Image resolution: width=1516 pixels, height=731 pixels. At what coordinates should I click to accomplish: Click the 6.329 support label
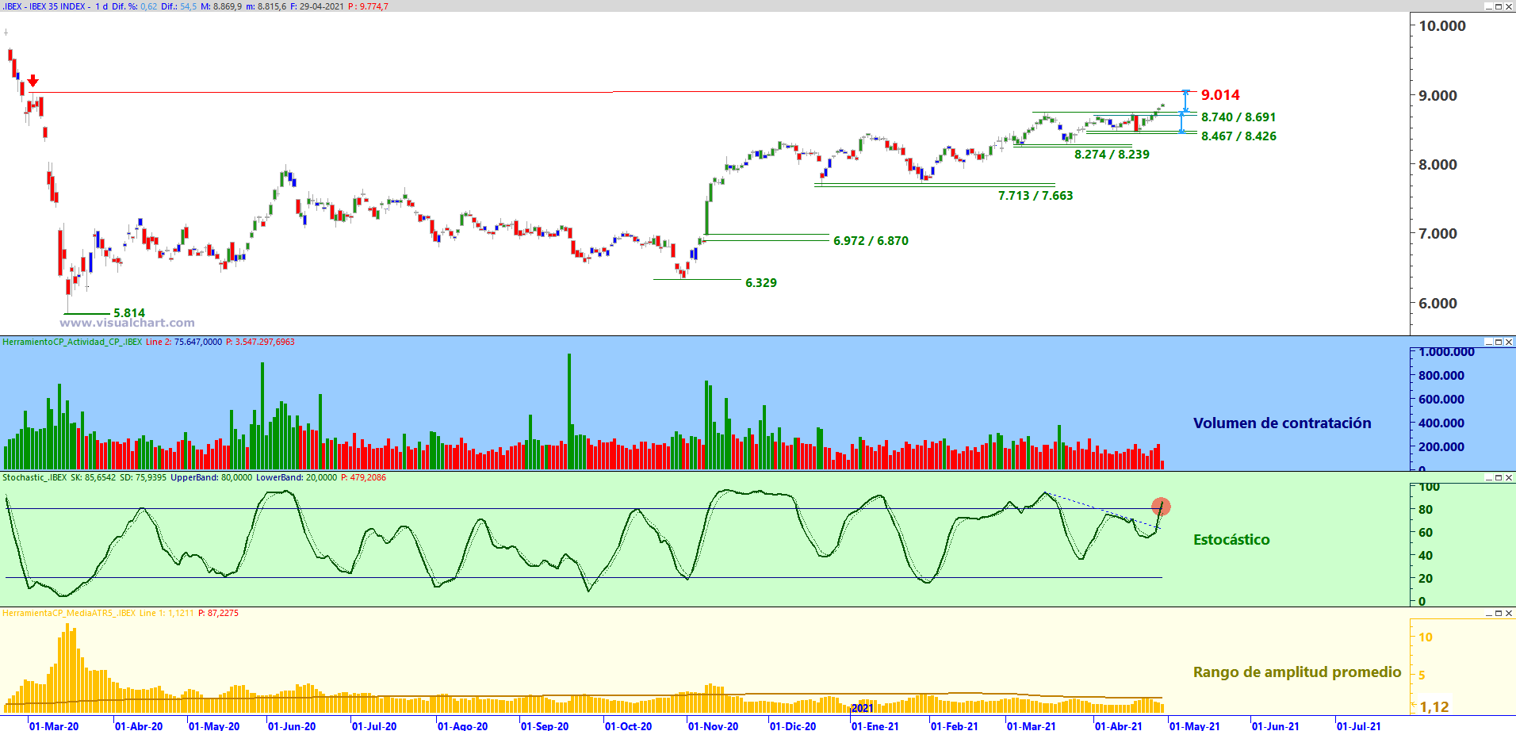(x=761, y=283)
